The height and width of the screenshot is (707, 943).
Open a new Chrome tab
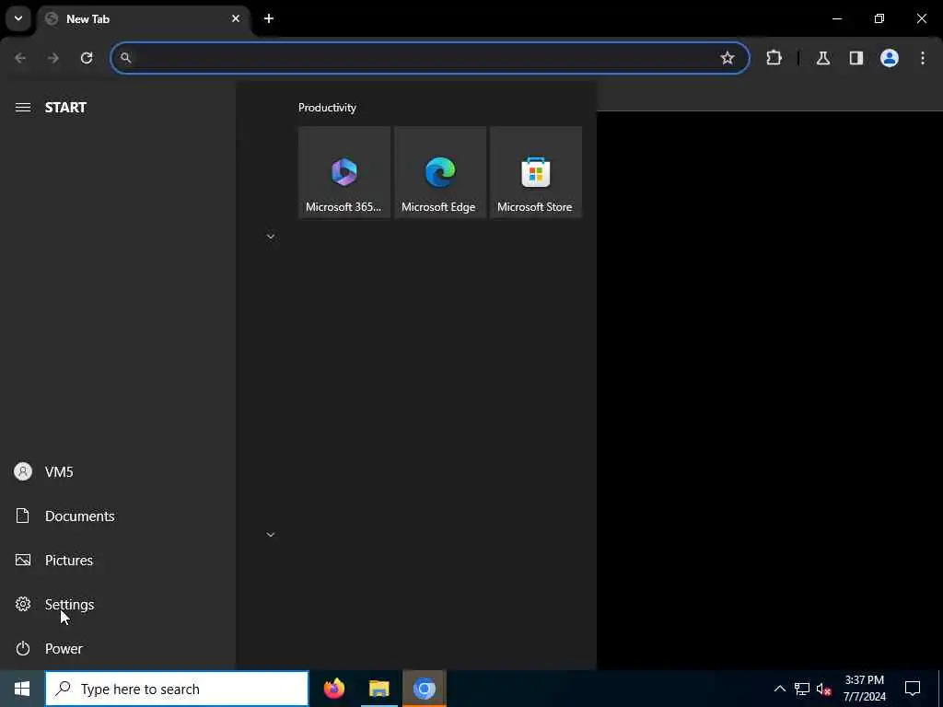pos(269,18)
